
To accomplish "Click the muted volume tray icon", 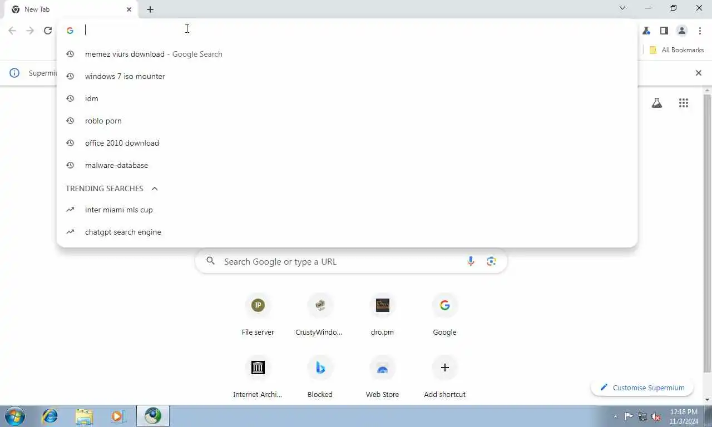I will (656, 416).
